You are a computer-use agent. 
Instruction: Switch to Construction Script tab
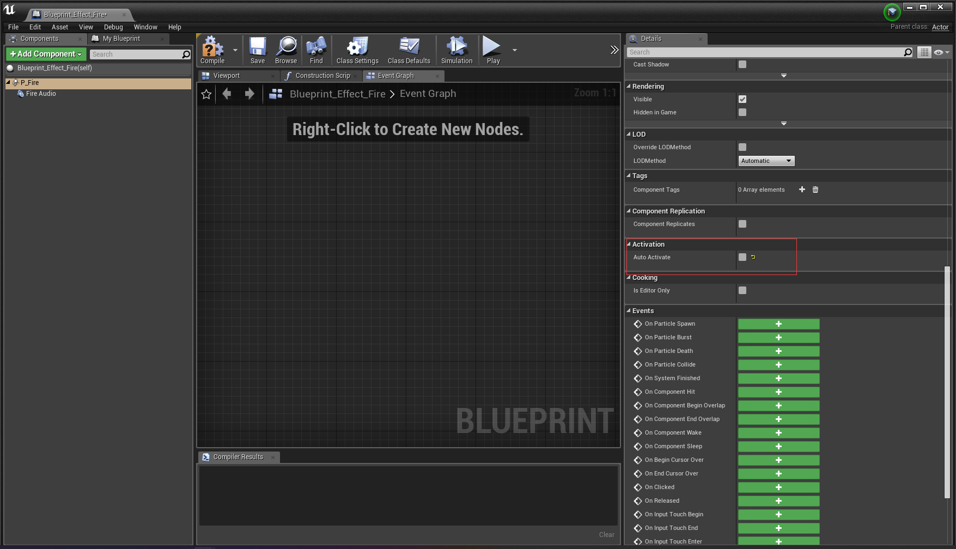(x=321, y=76)
